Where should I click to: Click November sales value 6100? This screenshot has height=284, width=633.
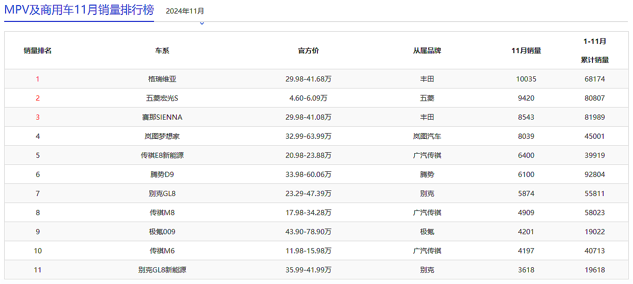[526, 175]
